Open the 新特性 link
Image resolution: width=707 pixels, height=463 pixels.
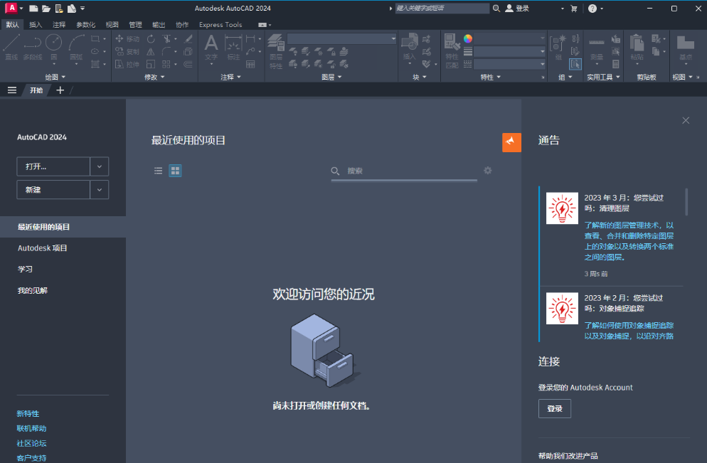28,413
